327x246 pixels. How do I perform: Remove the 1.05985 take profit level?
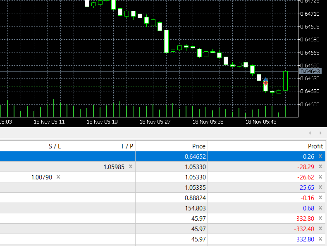(131, 167)
